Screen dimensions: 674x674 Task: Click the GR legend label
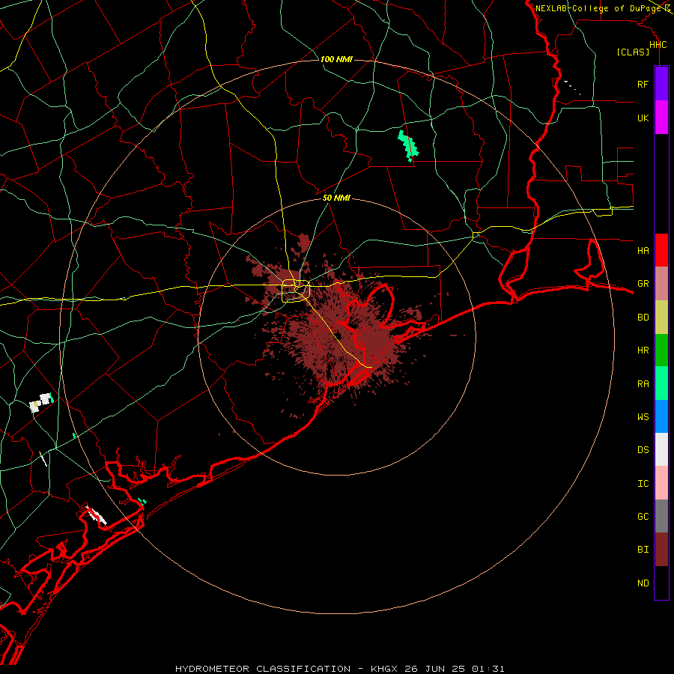click(643, 284)
